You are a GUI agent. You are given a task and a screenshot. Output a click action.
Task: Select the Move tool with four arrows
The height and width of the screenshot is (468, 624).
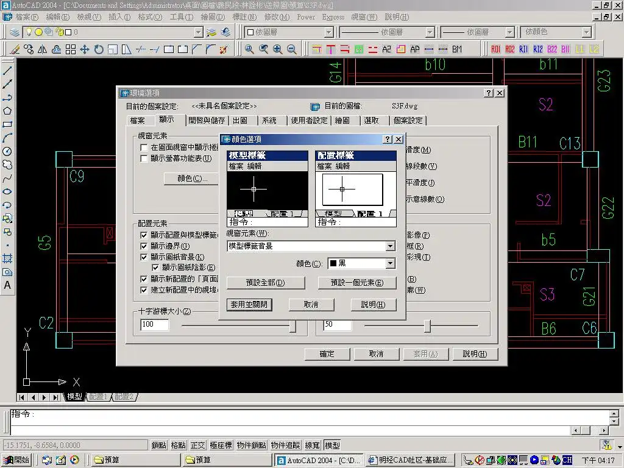point(84,49)
